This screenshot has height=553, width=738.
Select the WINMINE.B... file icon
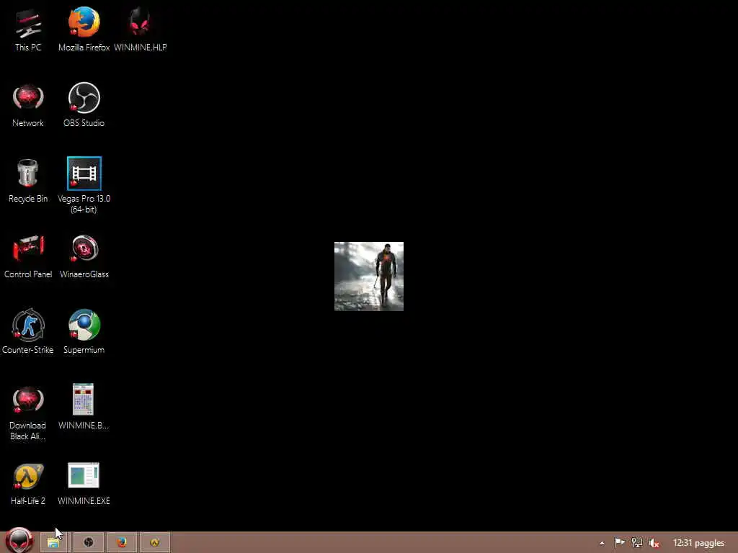(84, 408)
